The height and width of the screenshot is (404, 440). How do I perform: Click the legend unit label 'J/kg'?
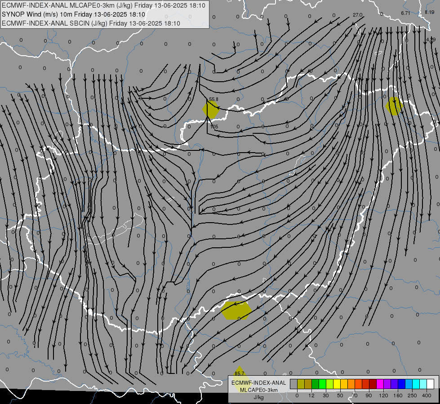click(x=258, y=397)
